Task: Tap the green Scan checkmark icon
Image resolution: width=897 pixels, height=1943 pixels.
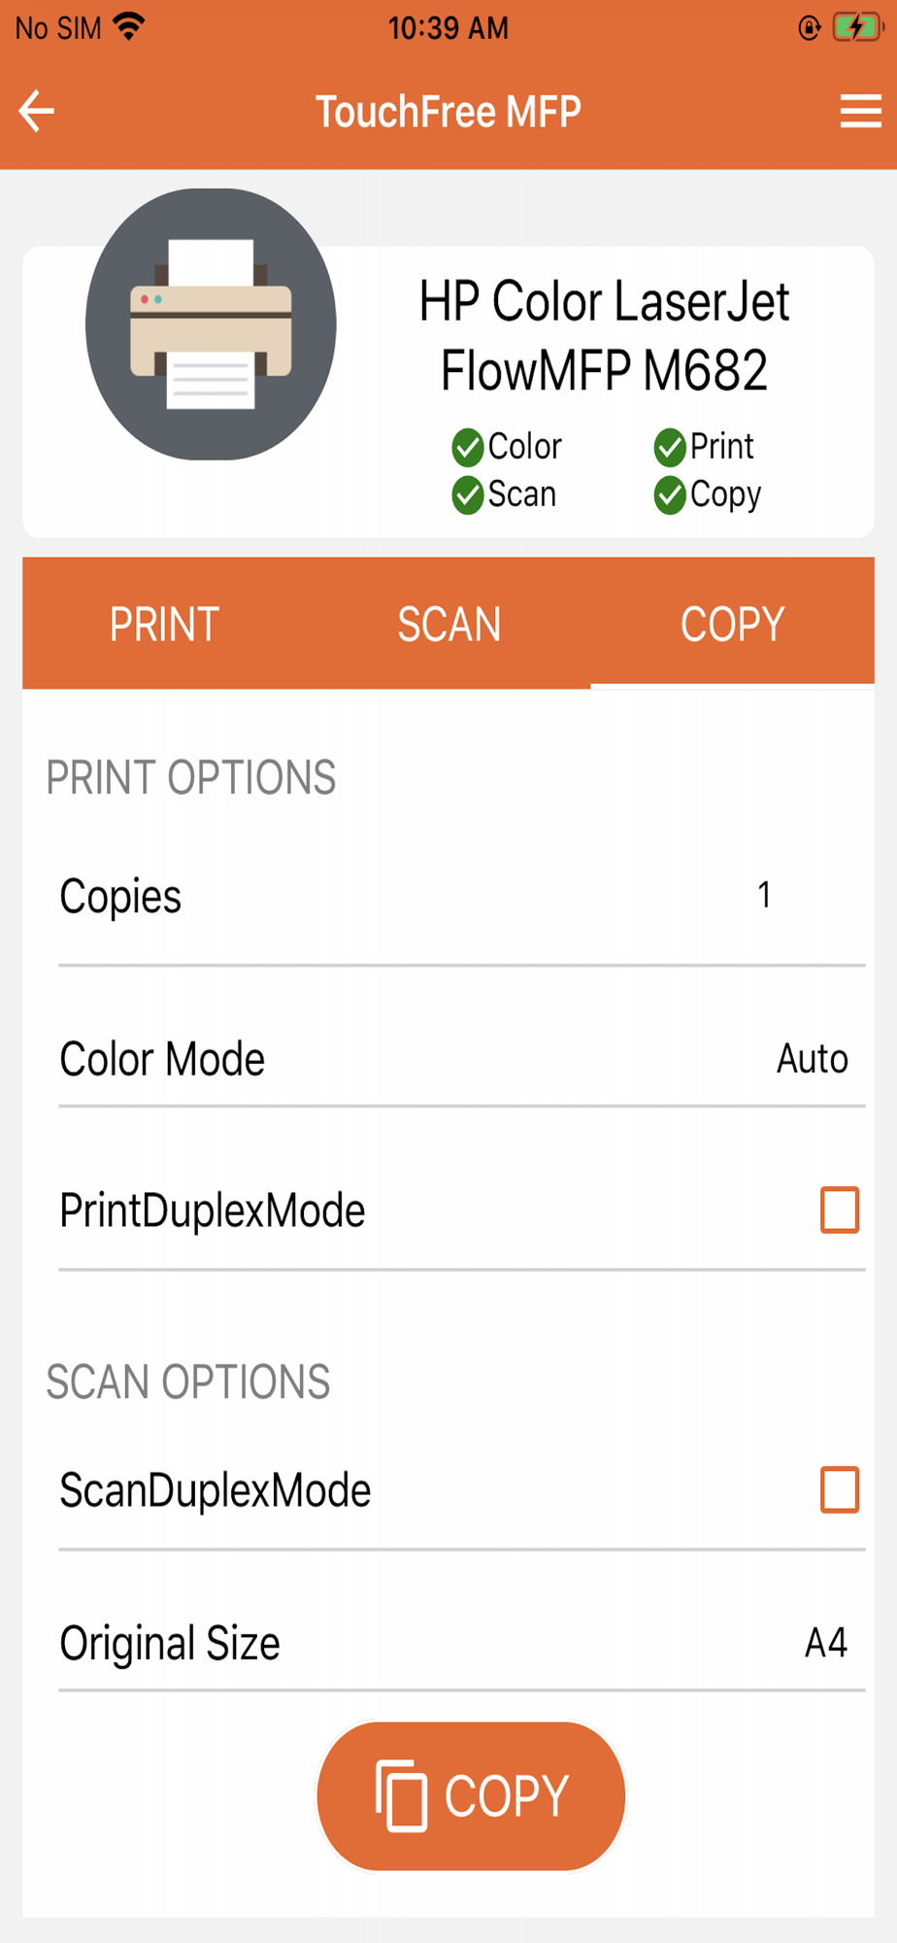Action: point(468,495)
